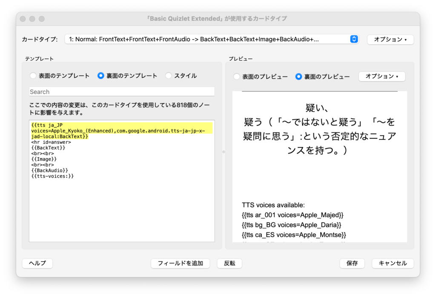Click the blue stepper arrows on card type combo
The width and height of the screenshot is (436, 297).
[x=354, y=39]
